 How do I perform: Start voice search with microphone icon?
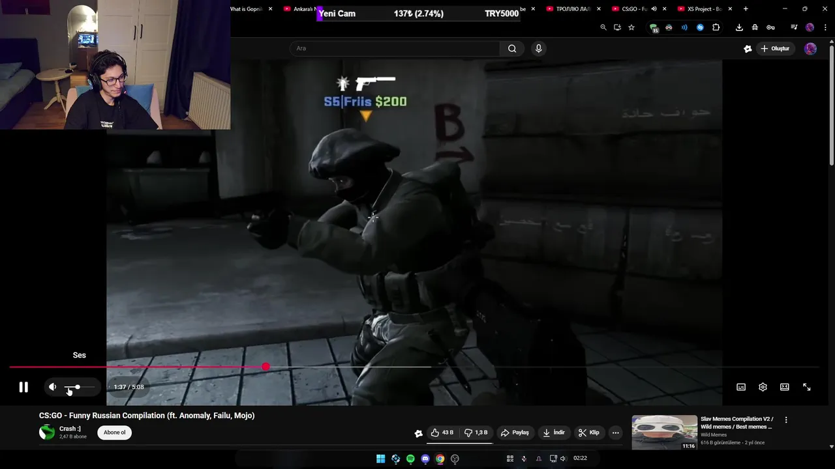pos(538,48)
